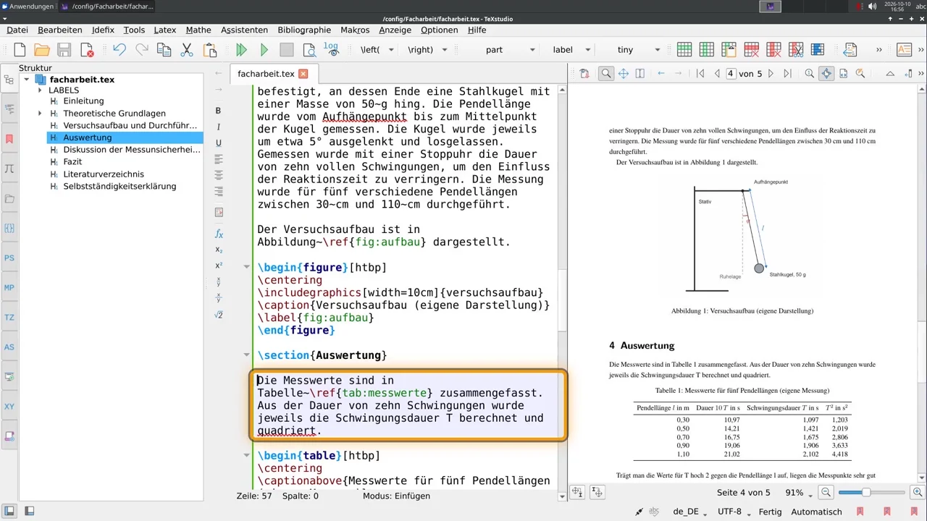The image size is (927, 521).
Task: Undo the last edit
Action: 119,50
